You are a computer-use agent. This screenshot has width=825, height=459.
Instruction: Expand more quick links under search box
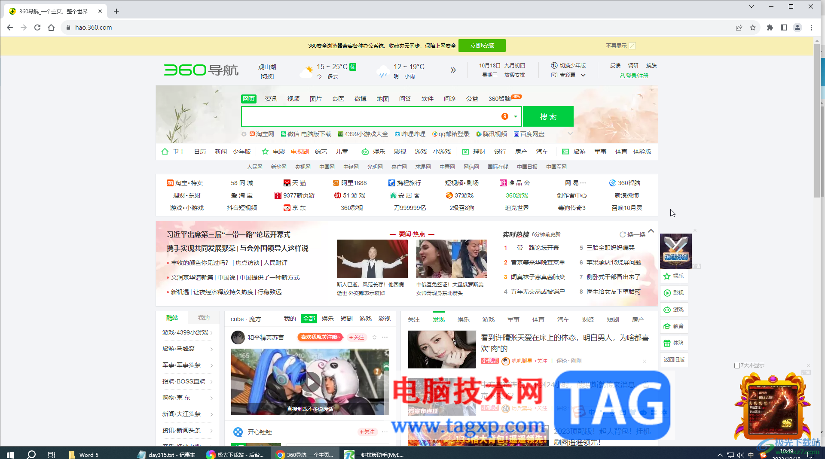(x=570, y=134)
